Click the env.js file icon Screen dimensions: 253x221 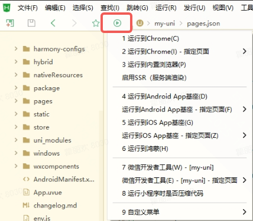point(26,218)
